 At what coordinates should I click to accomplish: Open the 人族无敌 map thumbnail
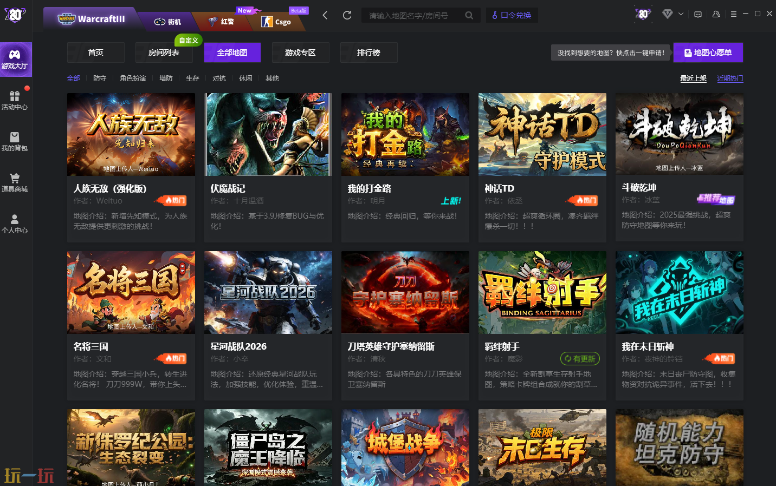[x=131, y=134]
